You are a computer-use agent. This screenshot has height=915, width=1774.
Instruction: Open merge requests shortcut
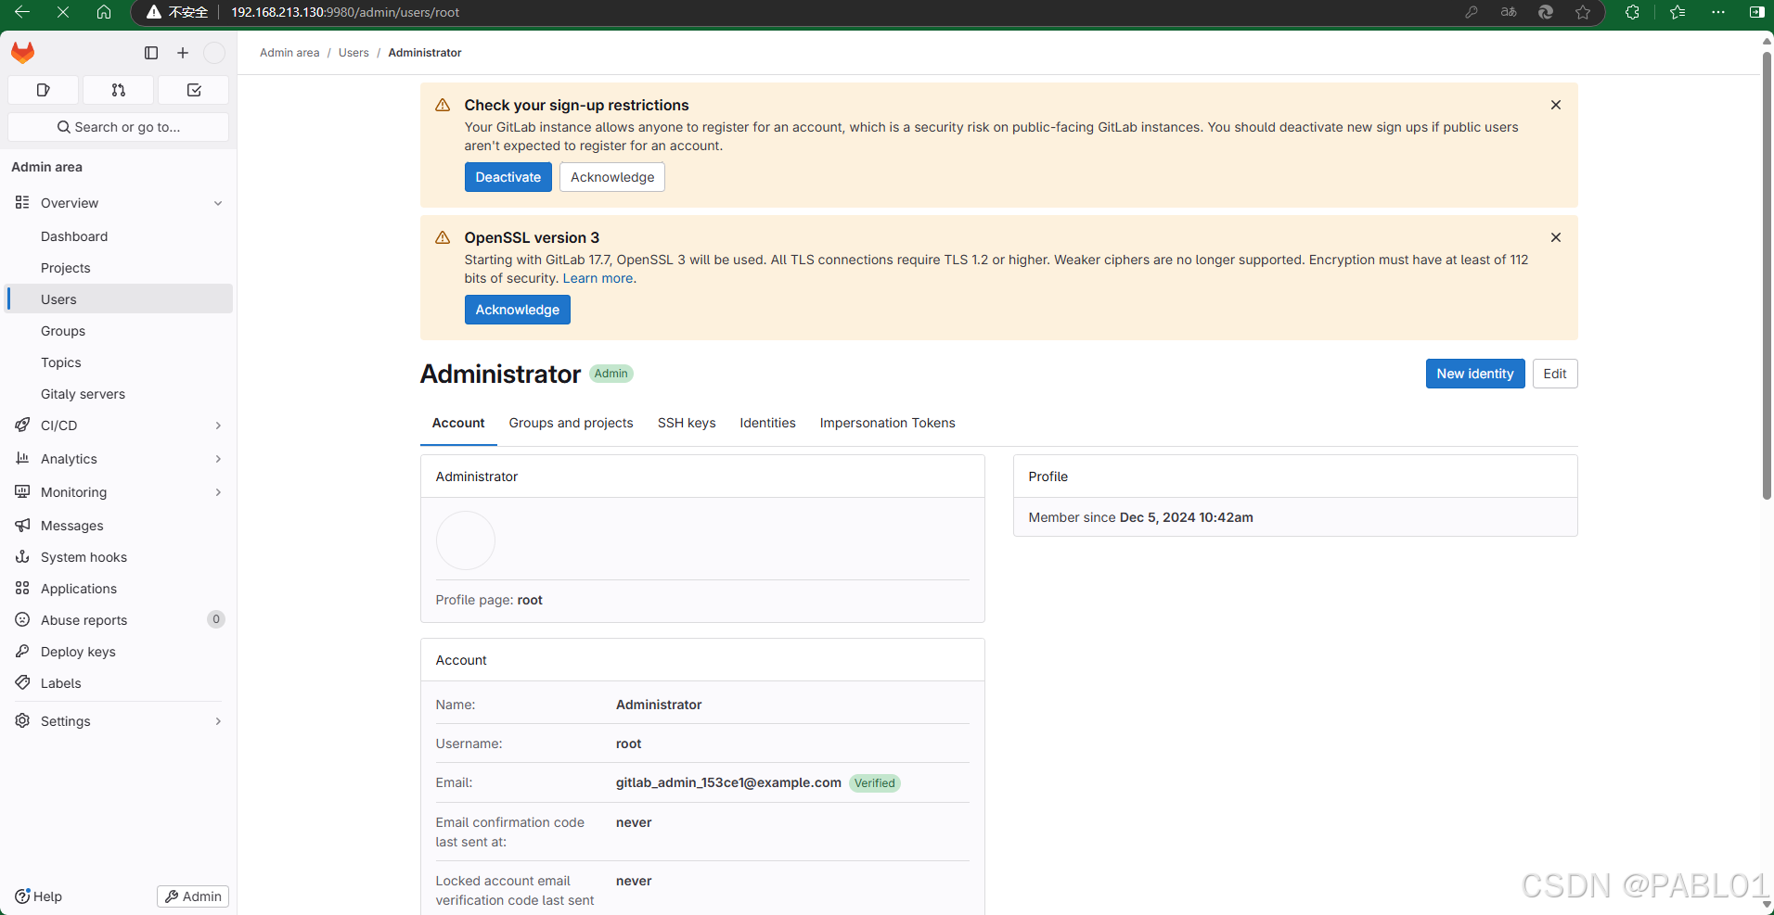coord(118,90)
